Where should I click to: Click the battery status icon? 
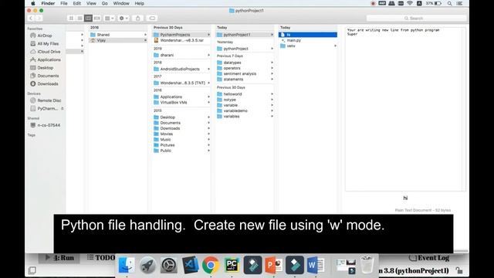tap(438, 3)
